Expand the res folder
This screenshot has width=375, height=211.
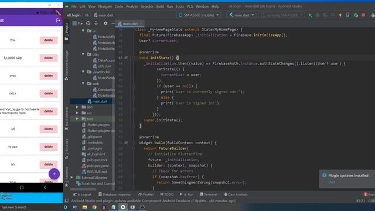(x=77, y=113)
